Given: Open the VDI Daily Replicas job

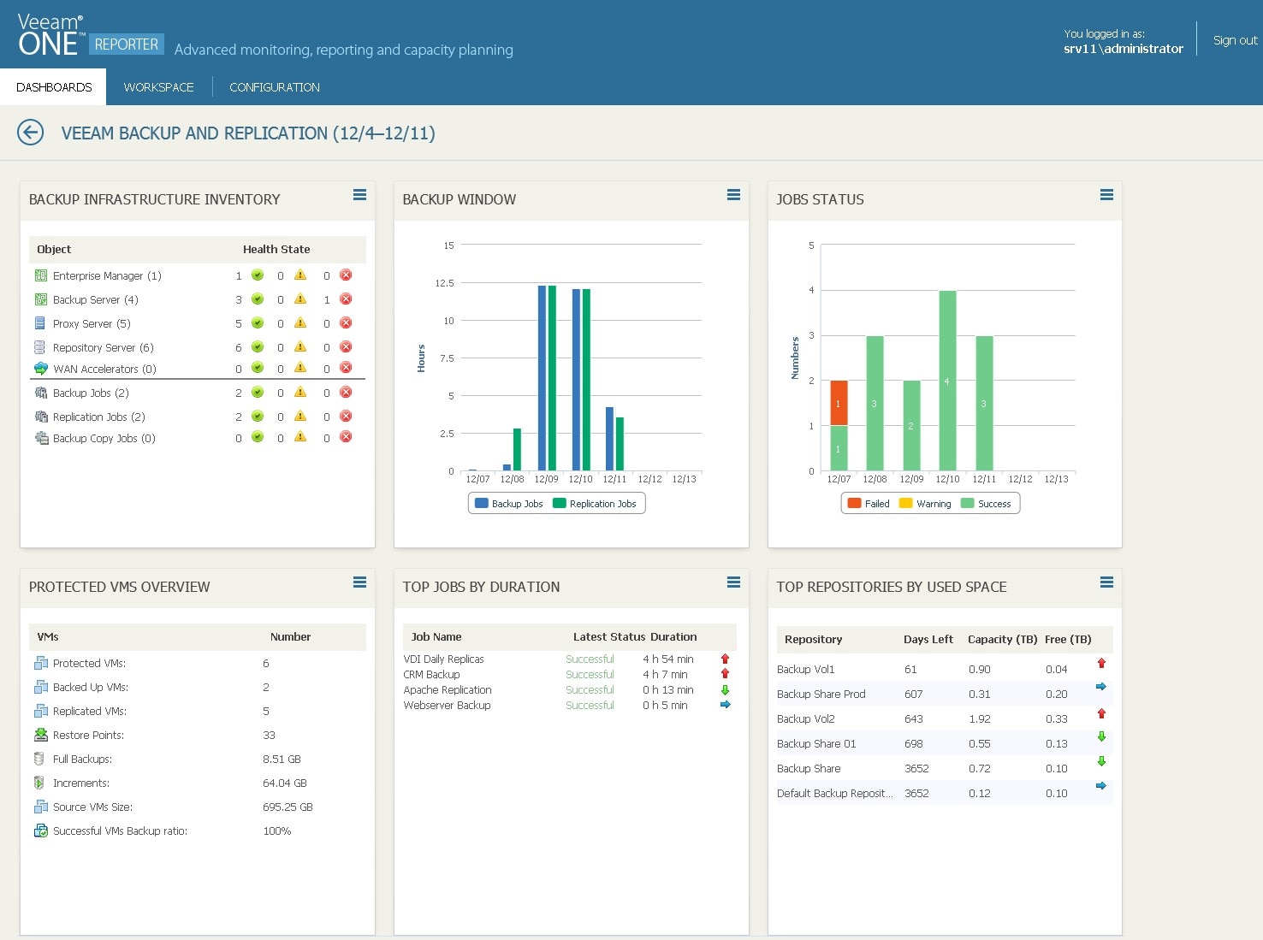Looking at the screenshot, I should [443, 659].
